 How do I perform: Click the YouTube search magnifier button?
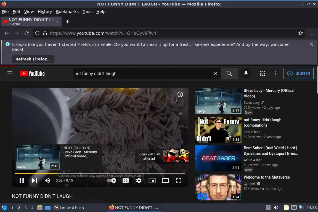pos(229,73)
